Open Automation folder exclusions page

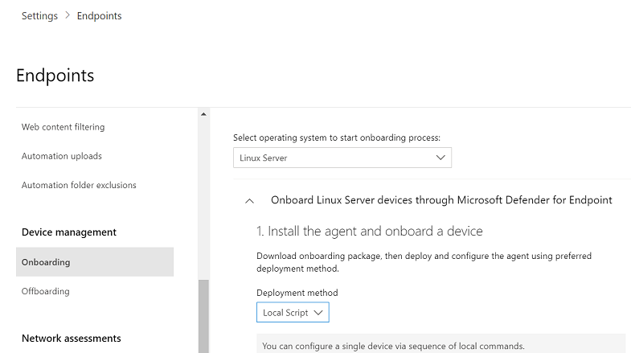[79, 185]
